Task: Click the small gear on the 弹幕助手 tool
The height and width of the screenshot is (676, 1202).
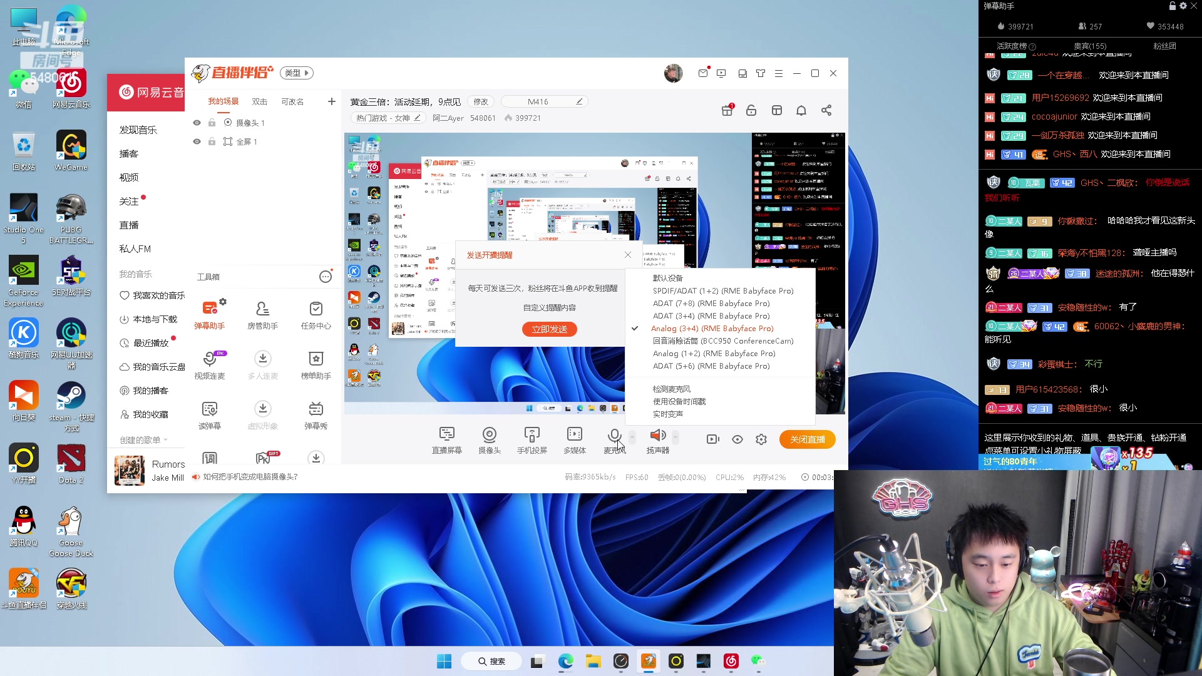Action: 223,302
